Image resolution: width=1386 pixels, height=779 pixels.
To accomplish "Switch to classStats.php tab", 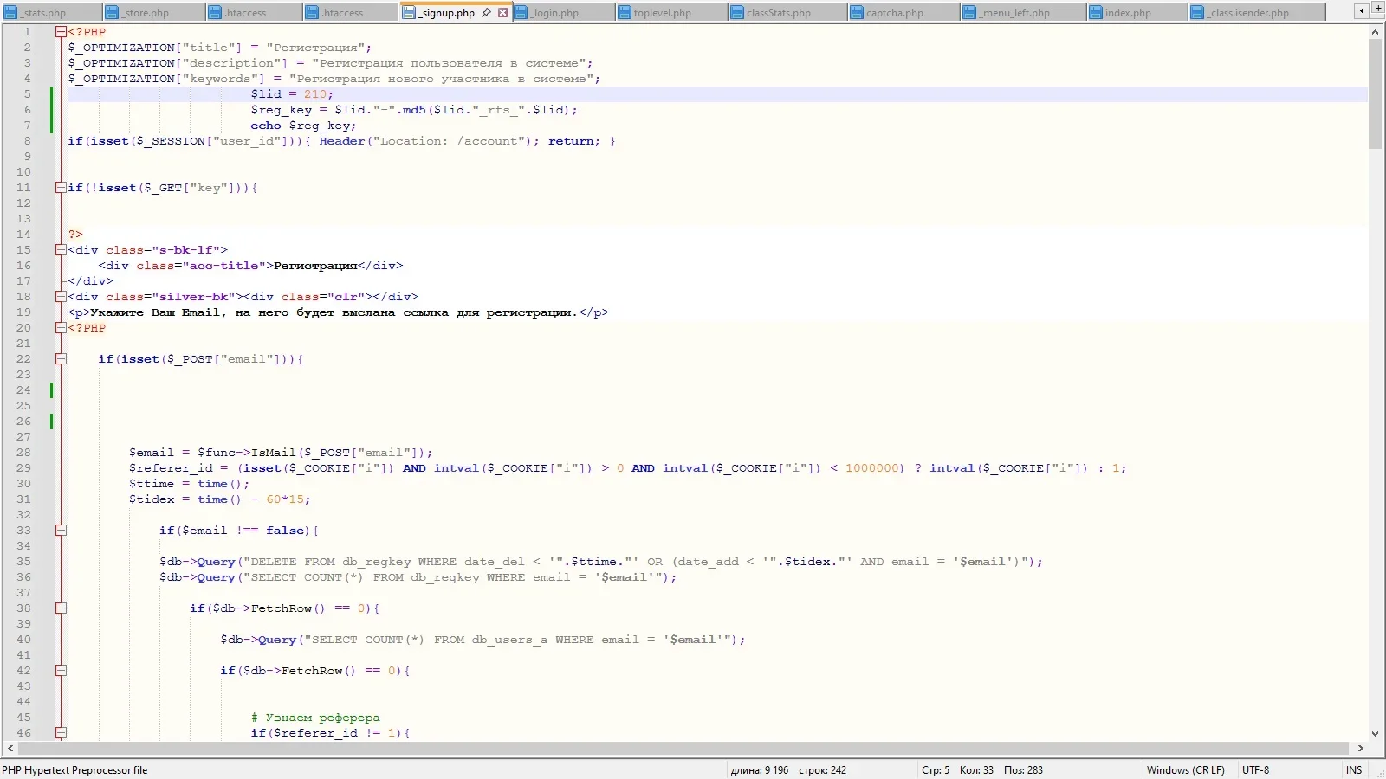I will click(787, 13).
